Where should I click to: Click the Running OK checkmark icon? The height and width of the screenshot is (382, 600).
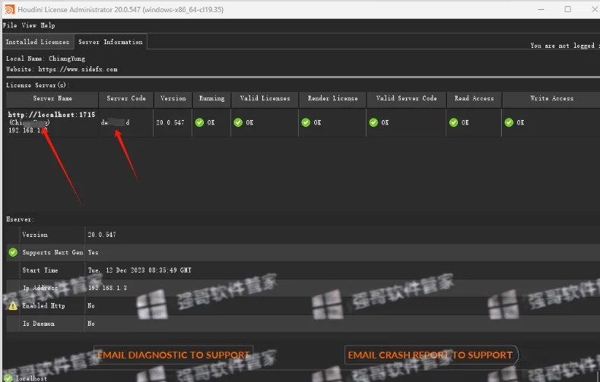(199, 122)
